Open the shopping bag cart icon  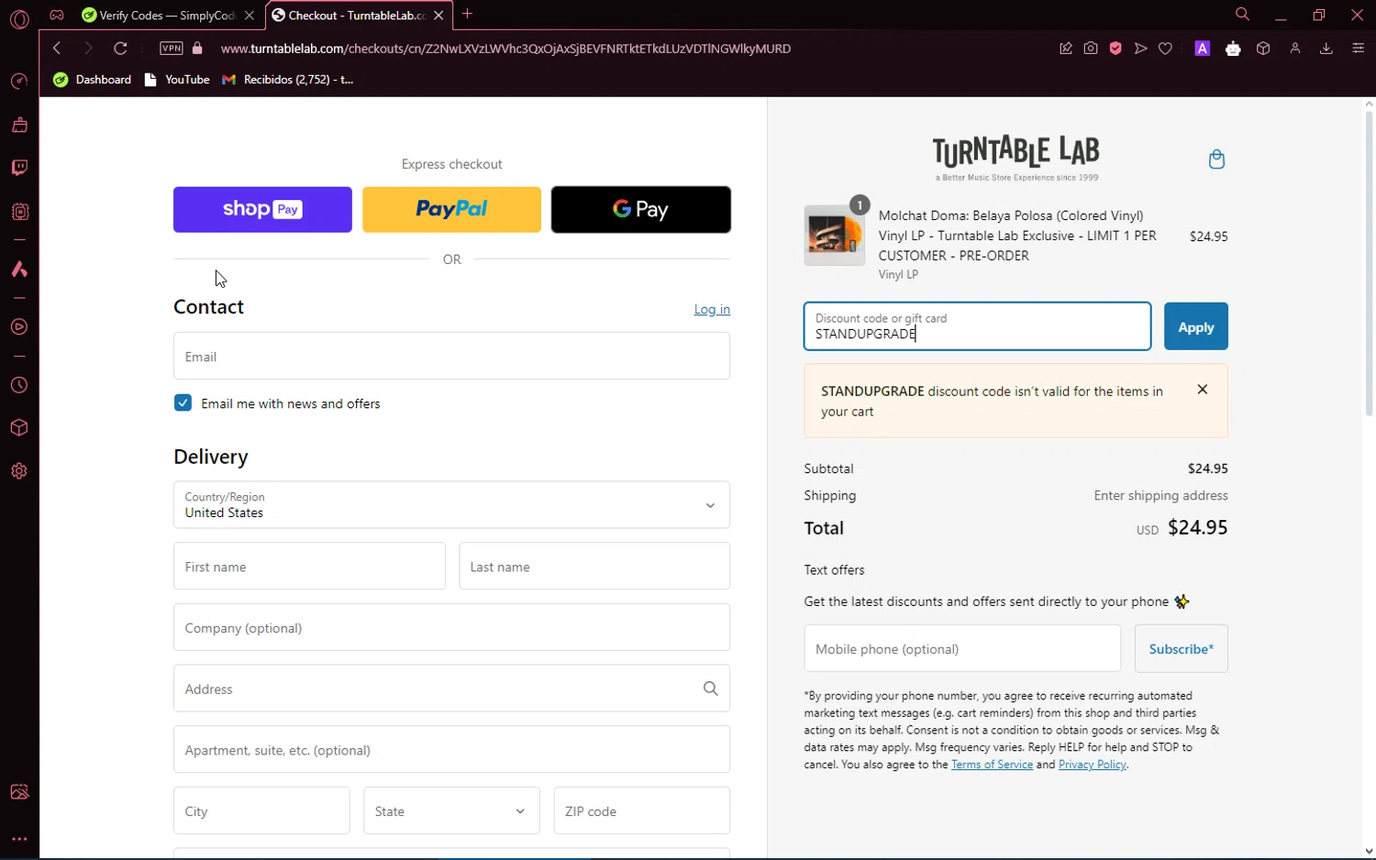click(1216, 160)
